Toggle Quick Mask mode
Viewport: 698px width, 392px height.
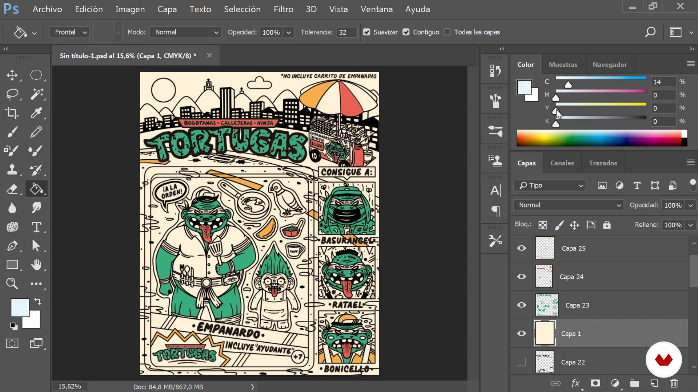[x=12, y=343]
